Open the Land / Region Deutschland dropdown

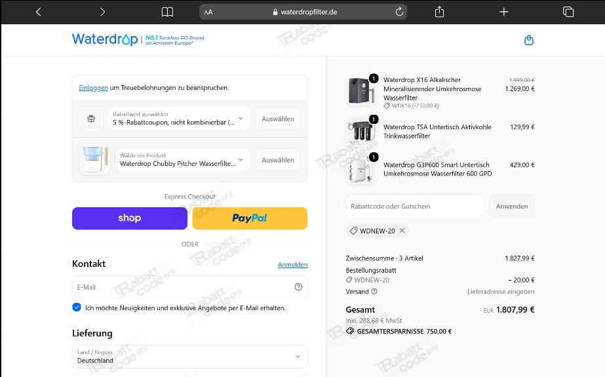click(190, 357)
